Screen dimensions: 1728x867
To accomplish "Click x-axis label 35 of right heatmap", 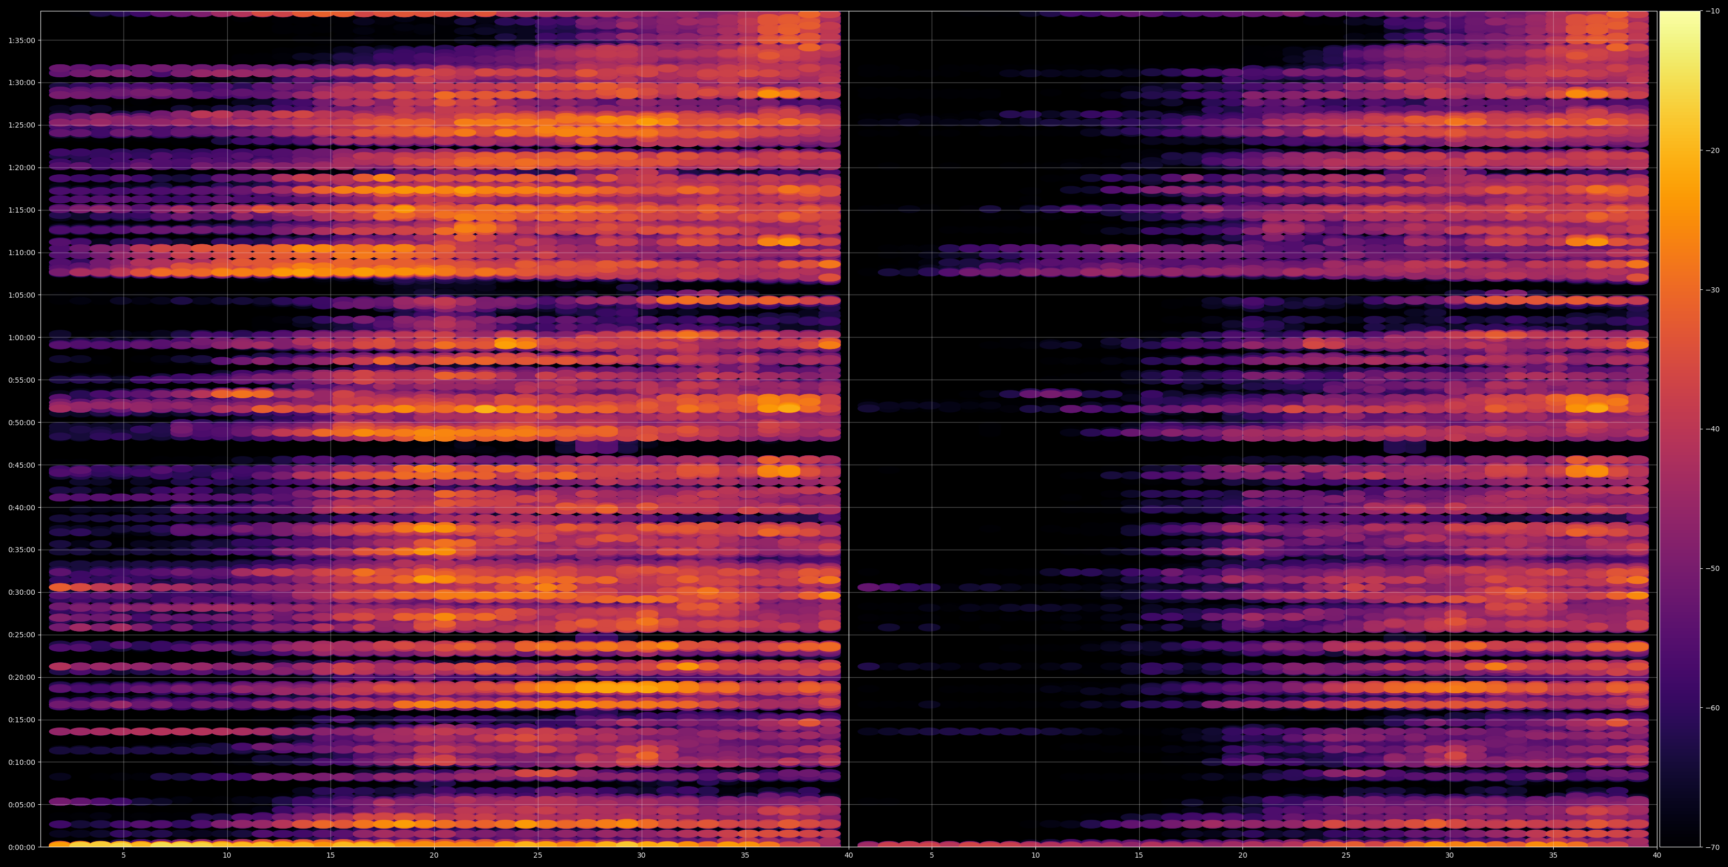I will [x=1554, y=856].
